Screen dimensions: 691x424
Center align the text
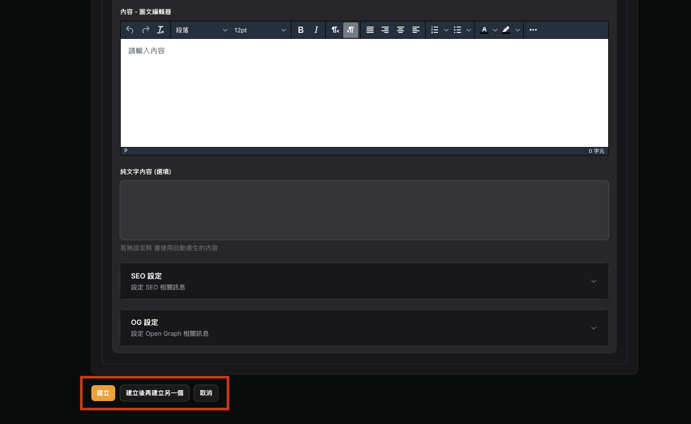click(x=400, y=30)
